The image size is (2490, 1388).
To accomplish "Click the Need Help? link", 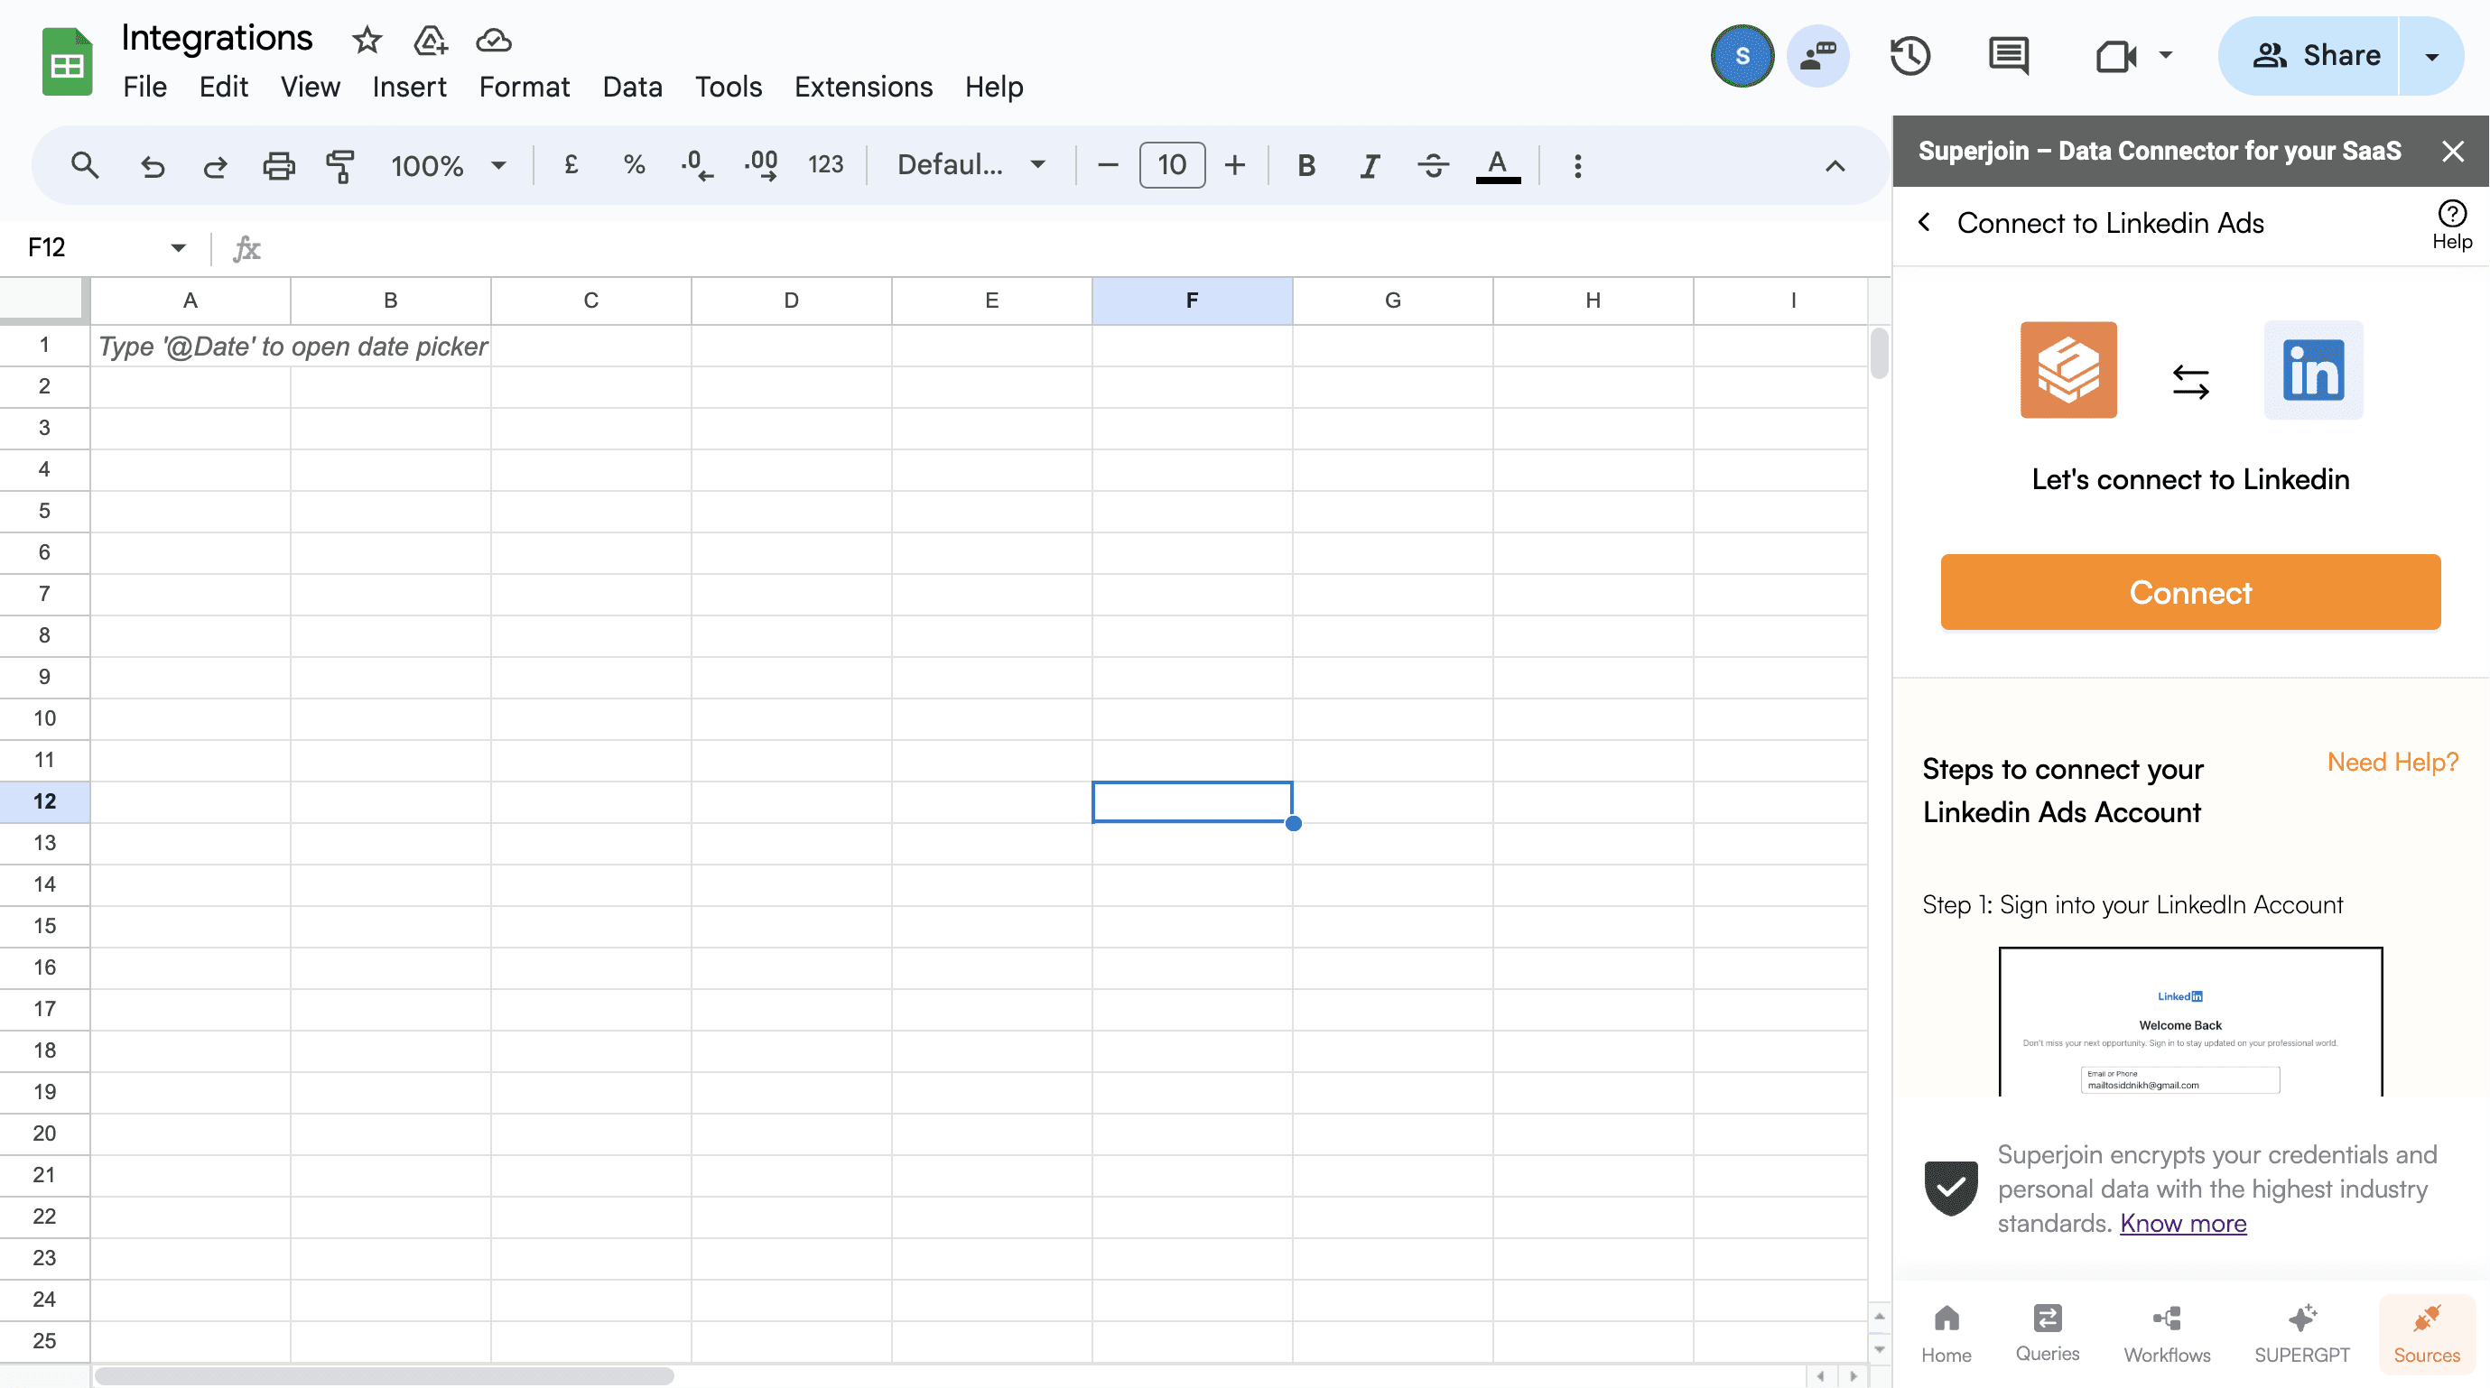I will pos(2392,762).
